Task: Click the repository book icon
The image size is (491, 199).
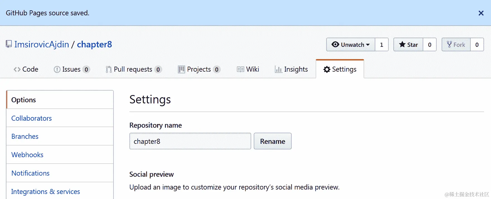Action: [9, 44]
